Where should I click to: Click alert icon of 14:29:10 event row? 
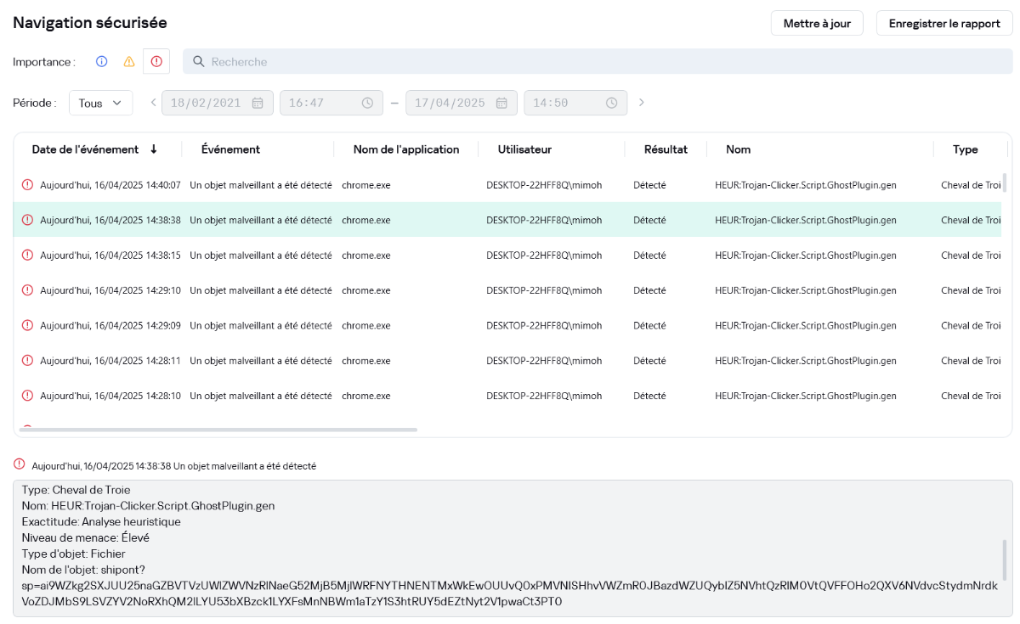pos(27,290)
